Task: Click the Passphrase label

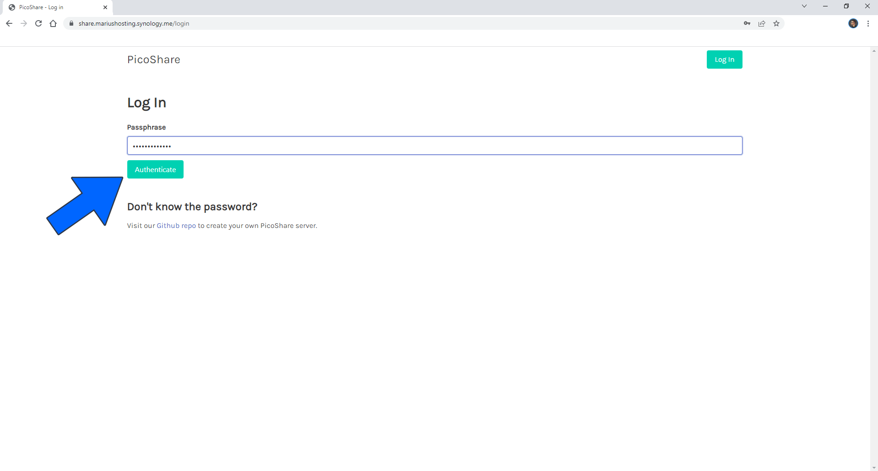Action: pyautogui.click(x=146, y=127)
